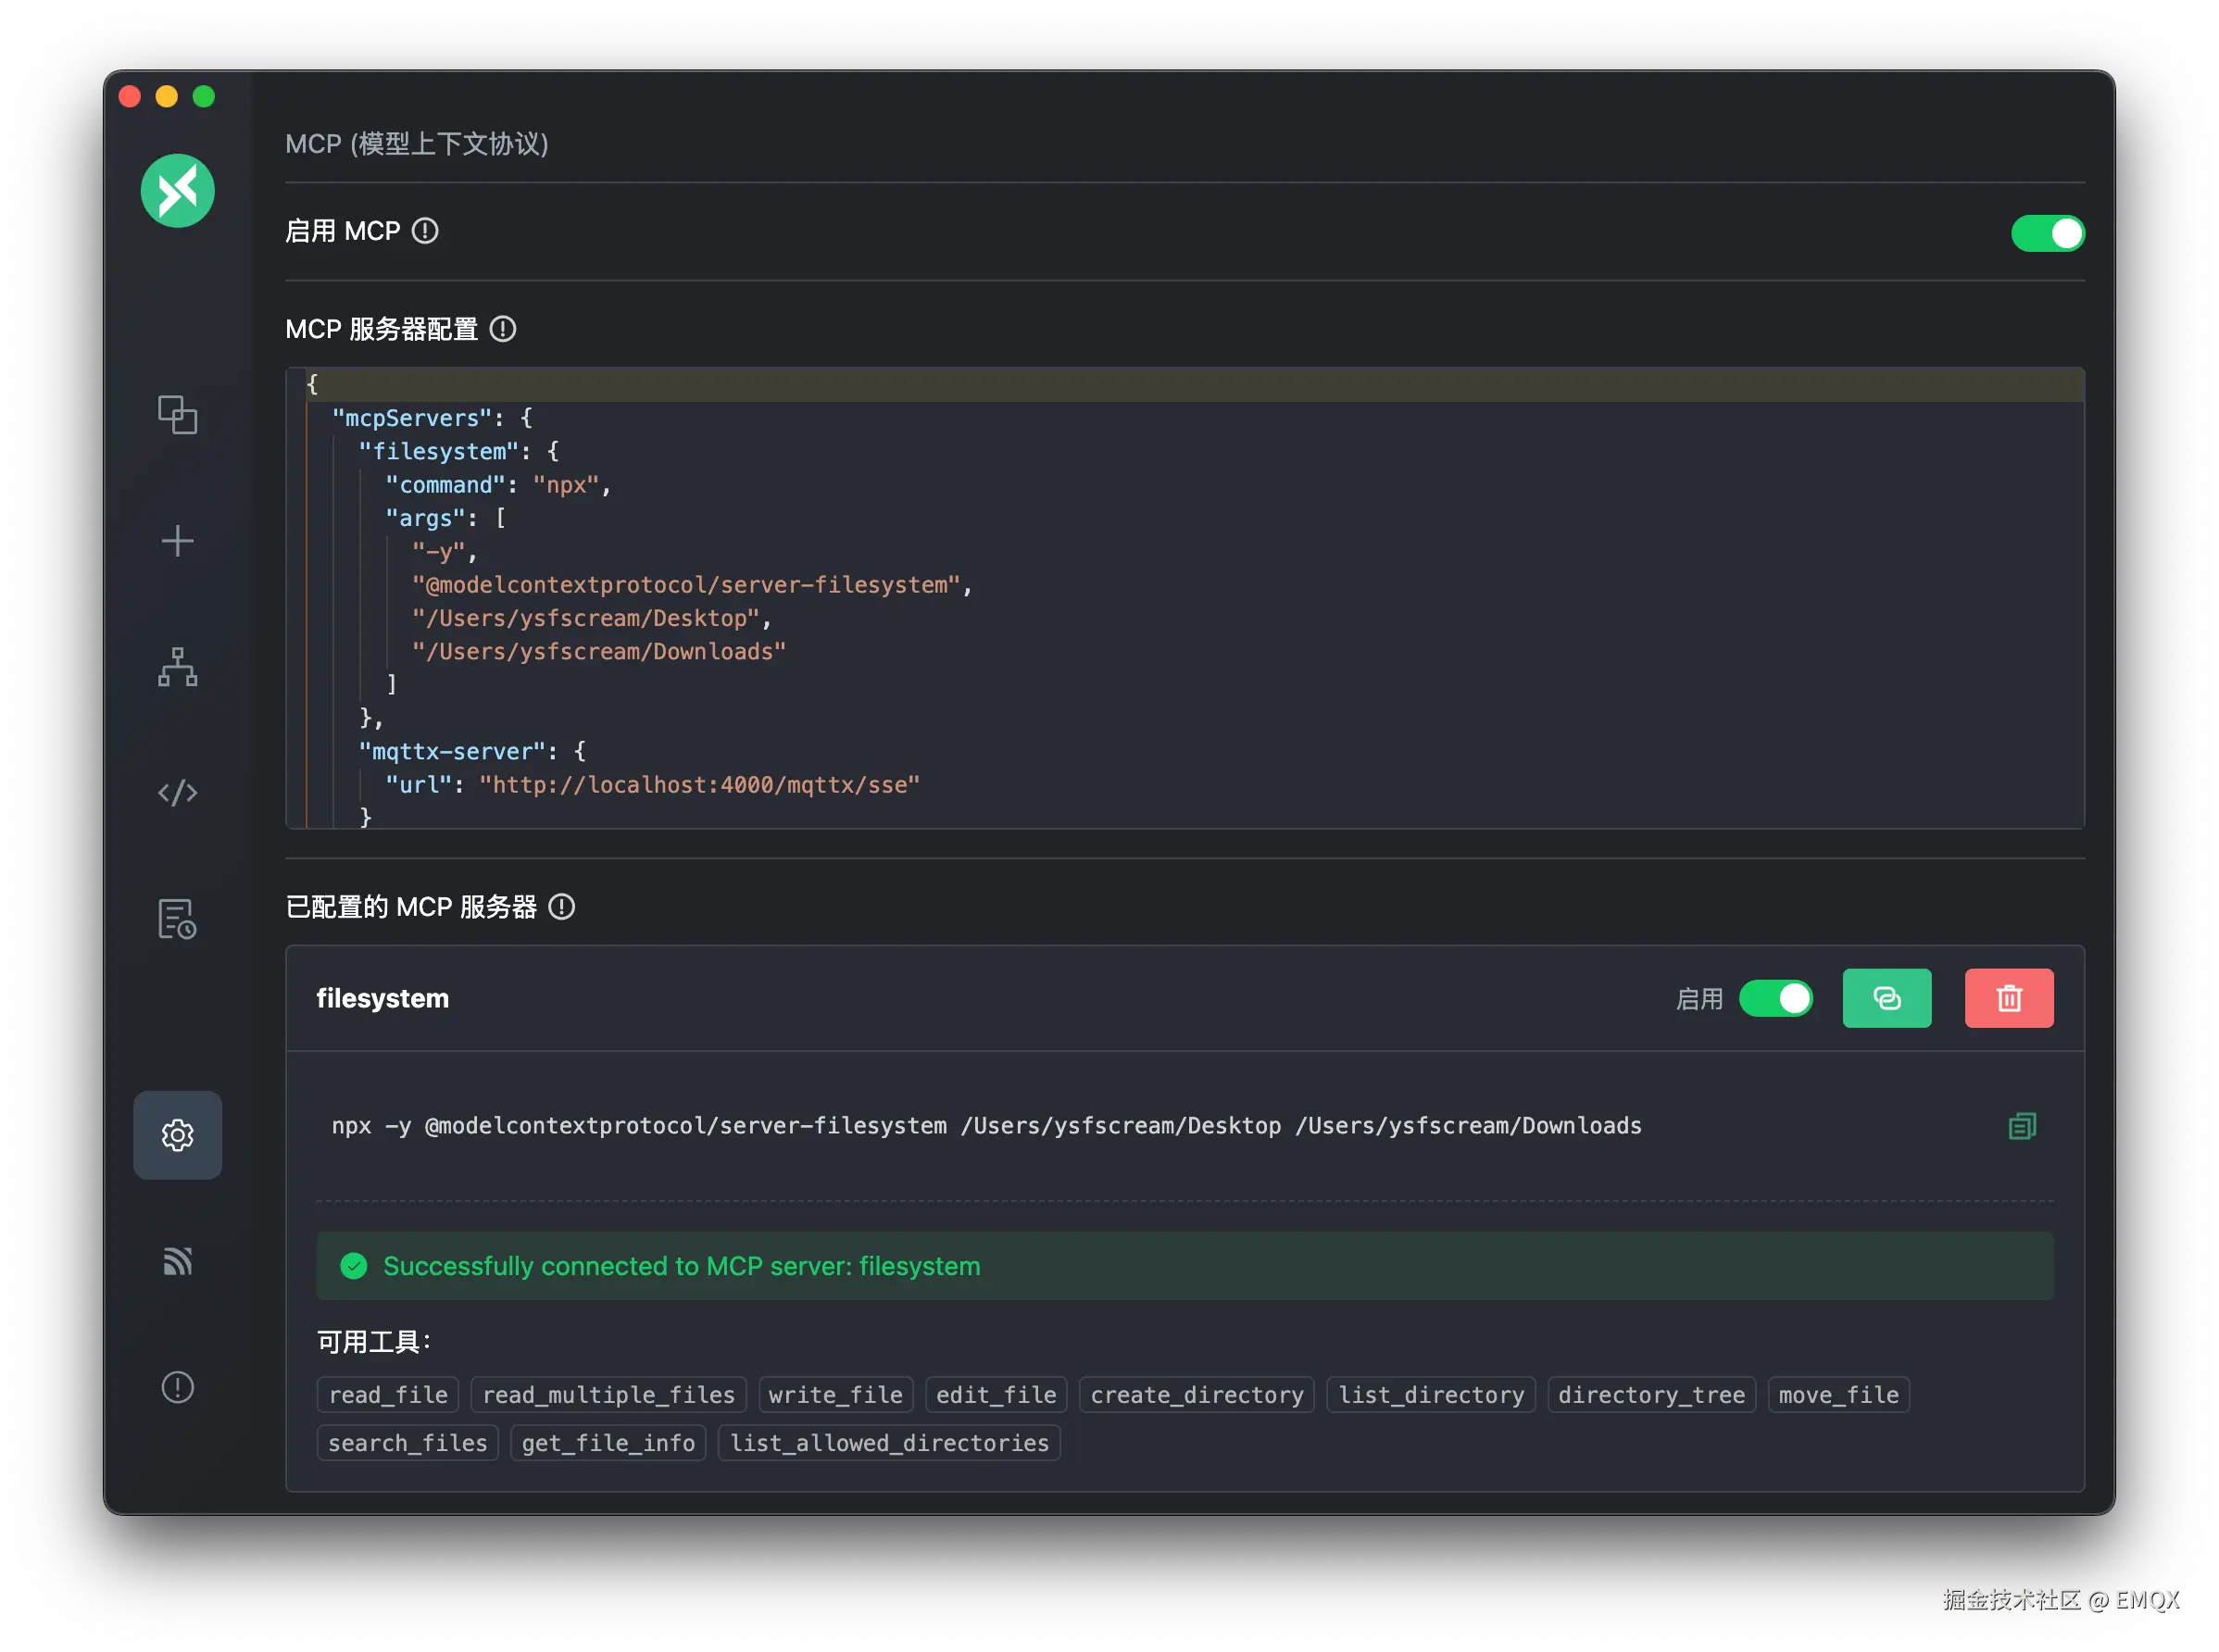Viewport: 2219px width, 1652px height.
Task: Show info tooltip beside 已配置的 MCP 服务器
Action: 562,907
